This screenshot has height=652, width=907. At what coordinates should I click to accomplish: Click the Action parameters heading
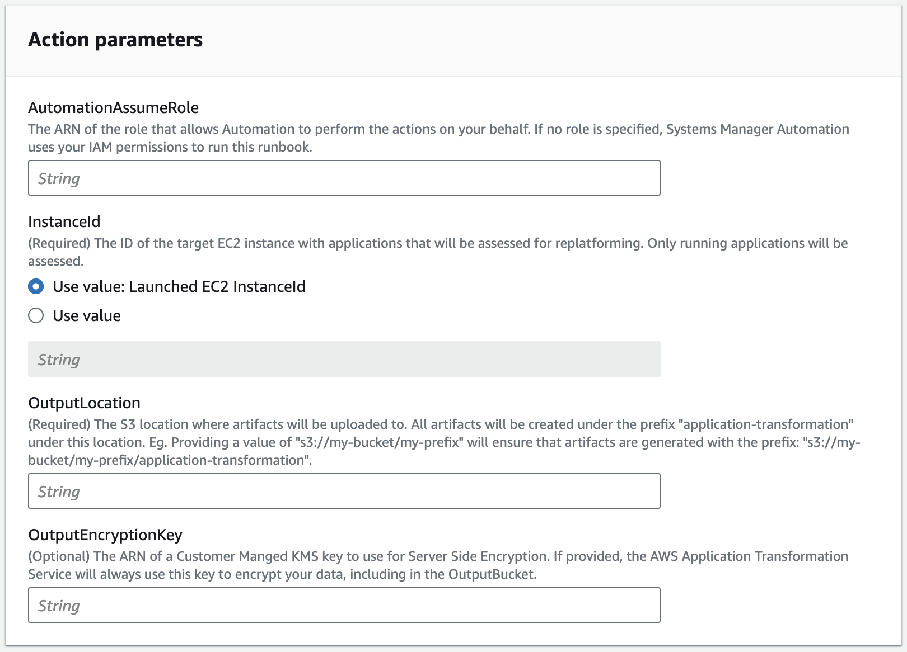point(116,39)
